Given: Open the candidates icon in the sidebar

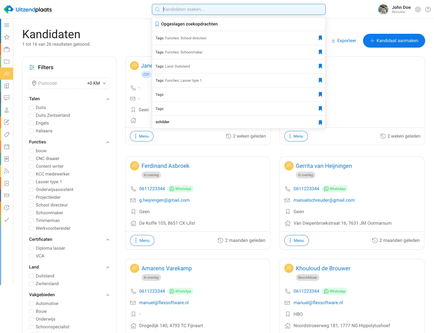Looking at the screenshot, I should point(7,74).
